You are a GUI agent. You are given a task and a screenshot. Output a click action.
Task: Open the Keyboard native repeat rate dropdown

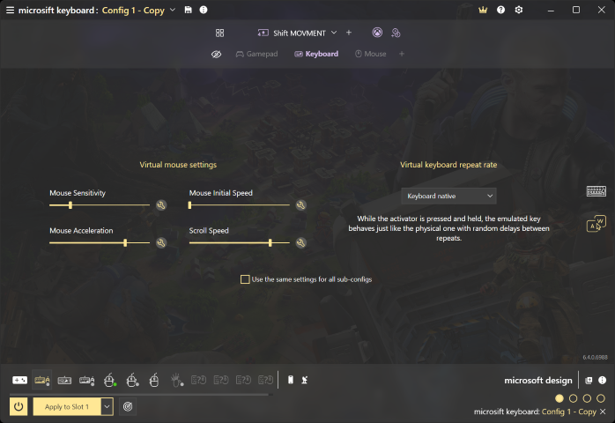[448, 196]
